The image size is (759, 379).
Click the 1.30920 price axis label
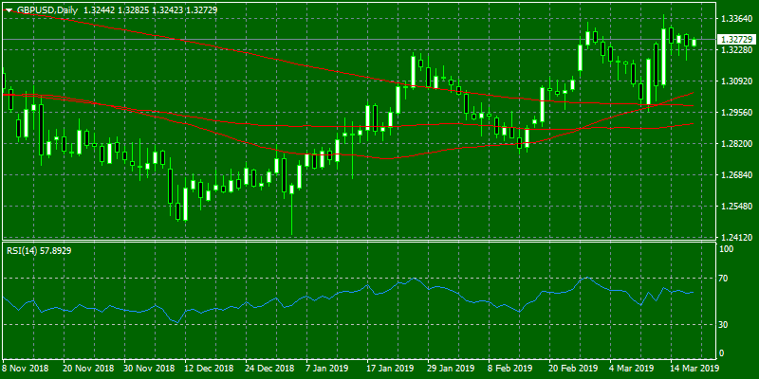[x=736, y=81]
